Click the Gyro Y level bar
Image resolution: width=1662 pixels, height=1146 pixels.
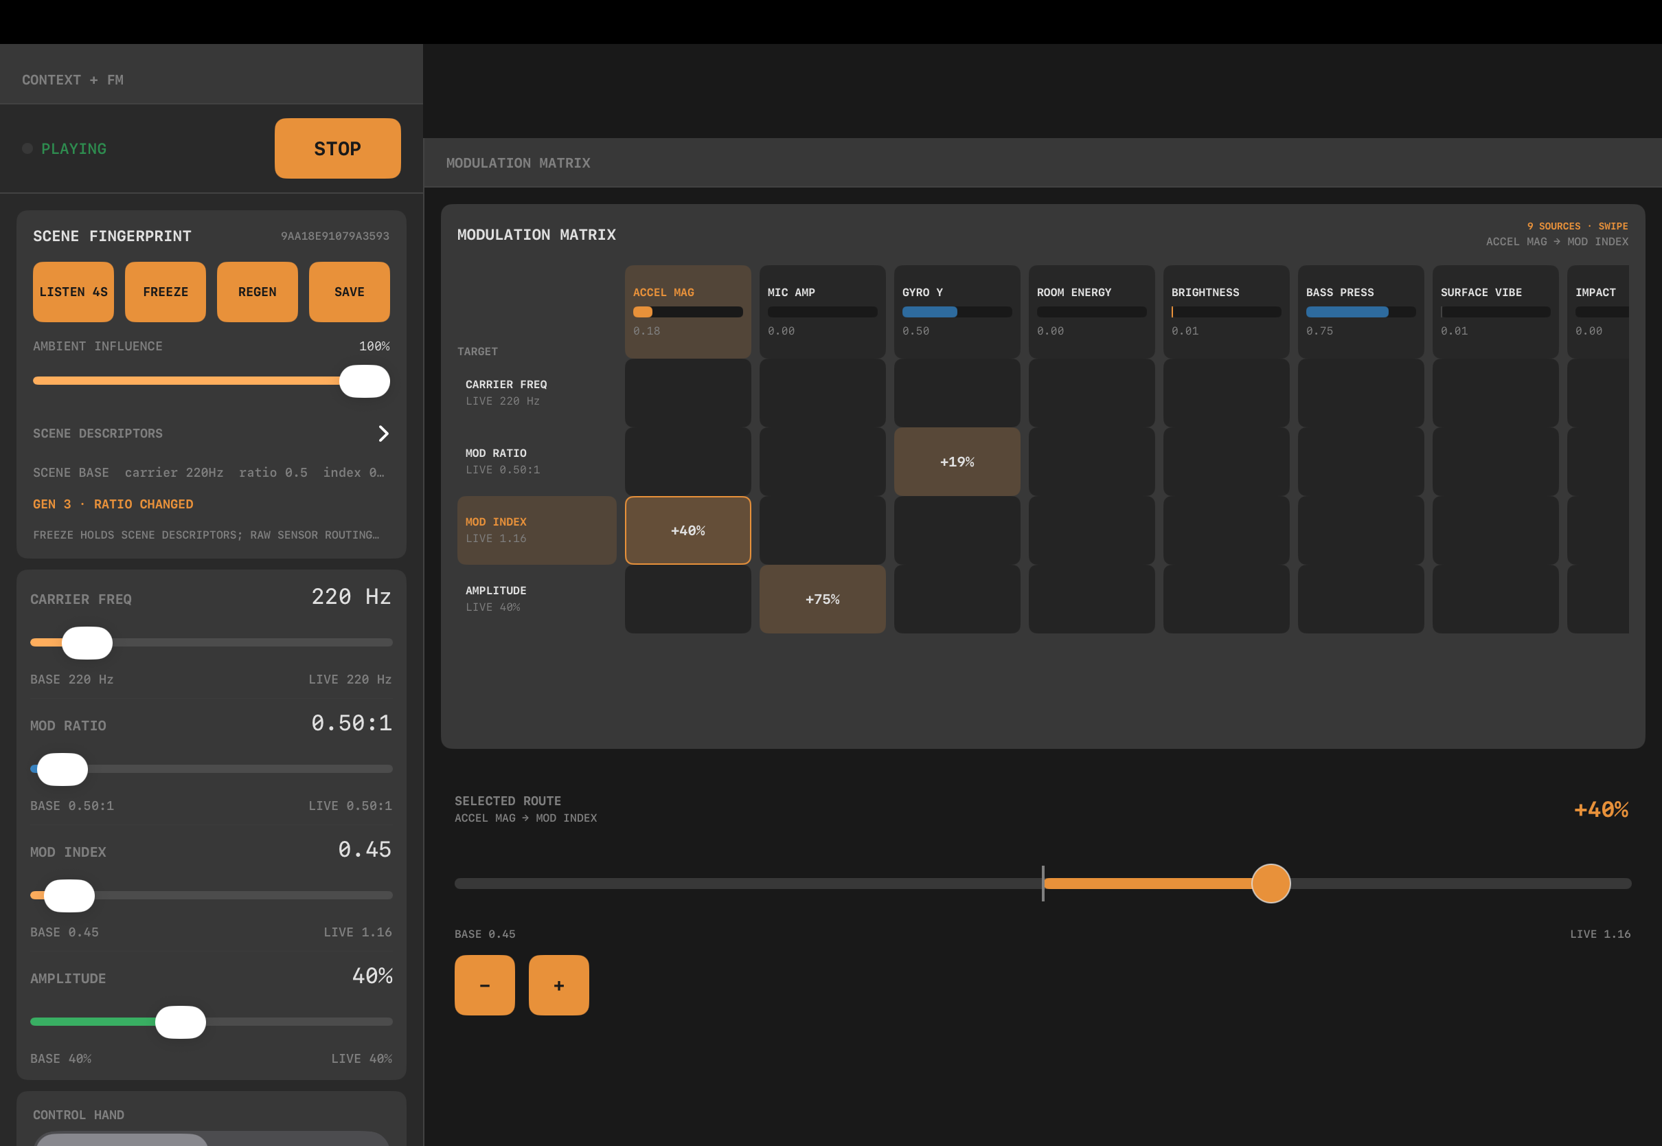click(x=957, y=313)
